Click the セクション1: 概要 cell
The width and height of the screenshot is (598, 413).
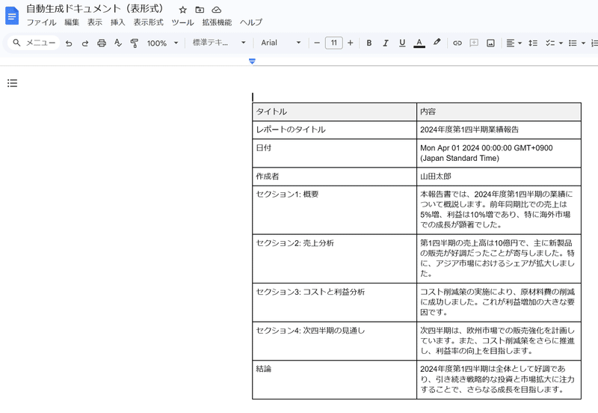[x=334, y=210]
